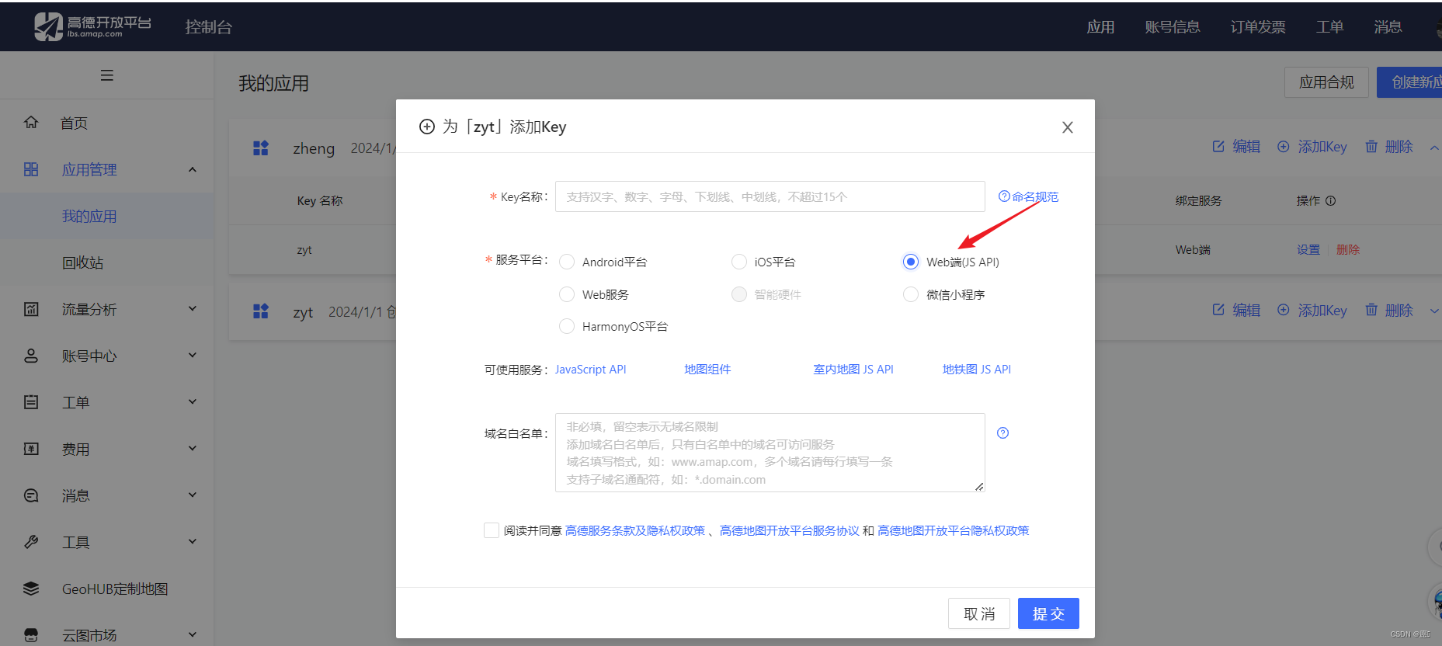This screenshot has width=1442, height=646.
Task: Expand the 工具 sidebar chevron
Action: pos(193,541)
